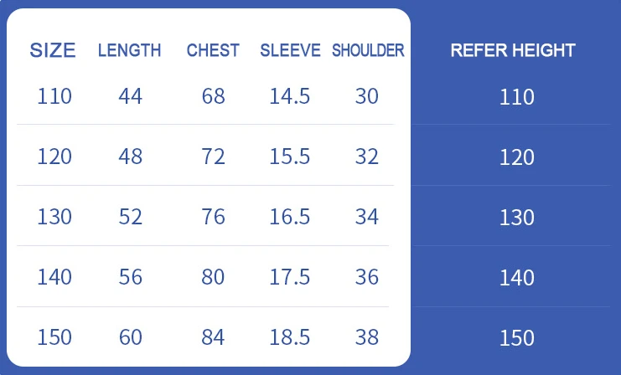Click the SLEEVE column header
Image resolution: width=621 pixels, height=375 pixels.
click(x=290, y=50)
